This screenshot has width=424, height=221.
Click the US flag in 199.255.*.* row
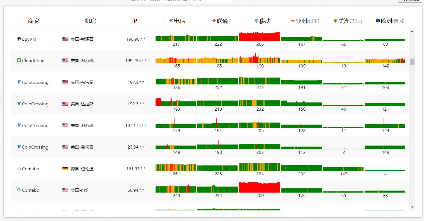pos(65,60)
